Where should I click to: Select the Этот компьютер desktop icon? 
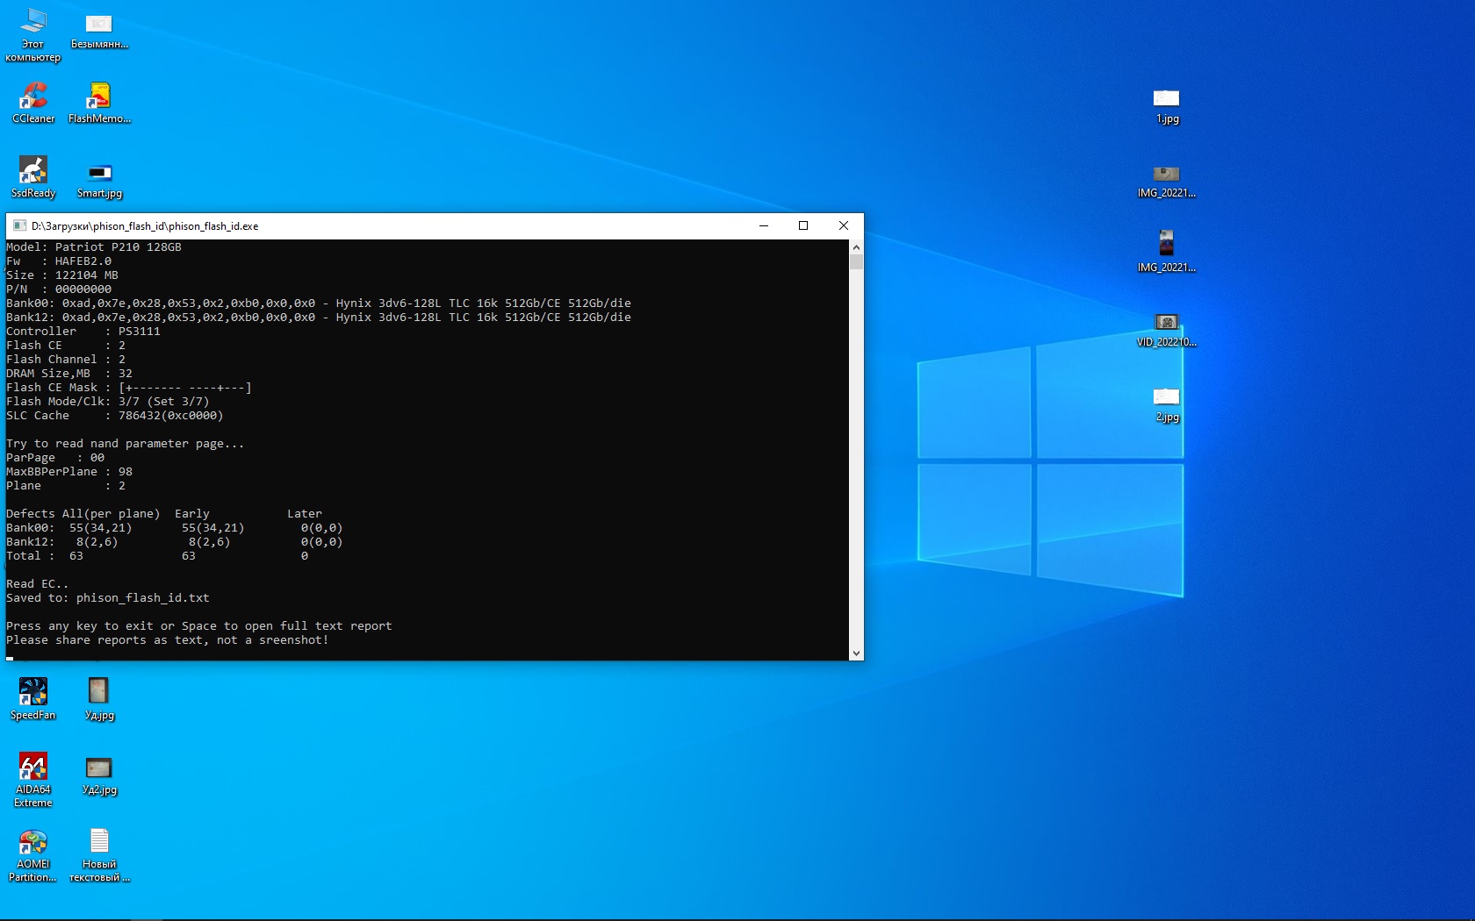[x=33, y=35]
